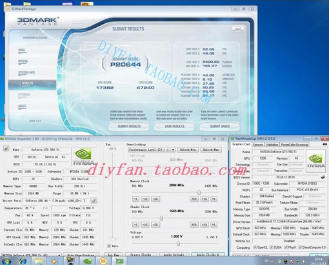Open Windows Start menu orb
Viewport: 329px width, 265px height.
coord(6,261)
